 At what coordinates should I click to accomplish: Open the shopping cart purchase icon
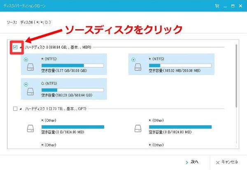tap(217, 6)
